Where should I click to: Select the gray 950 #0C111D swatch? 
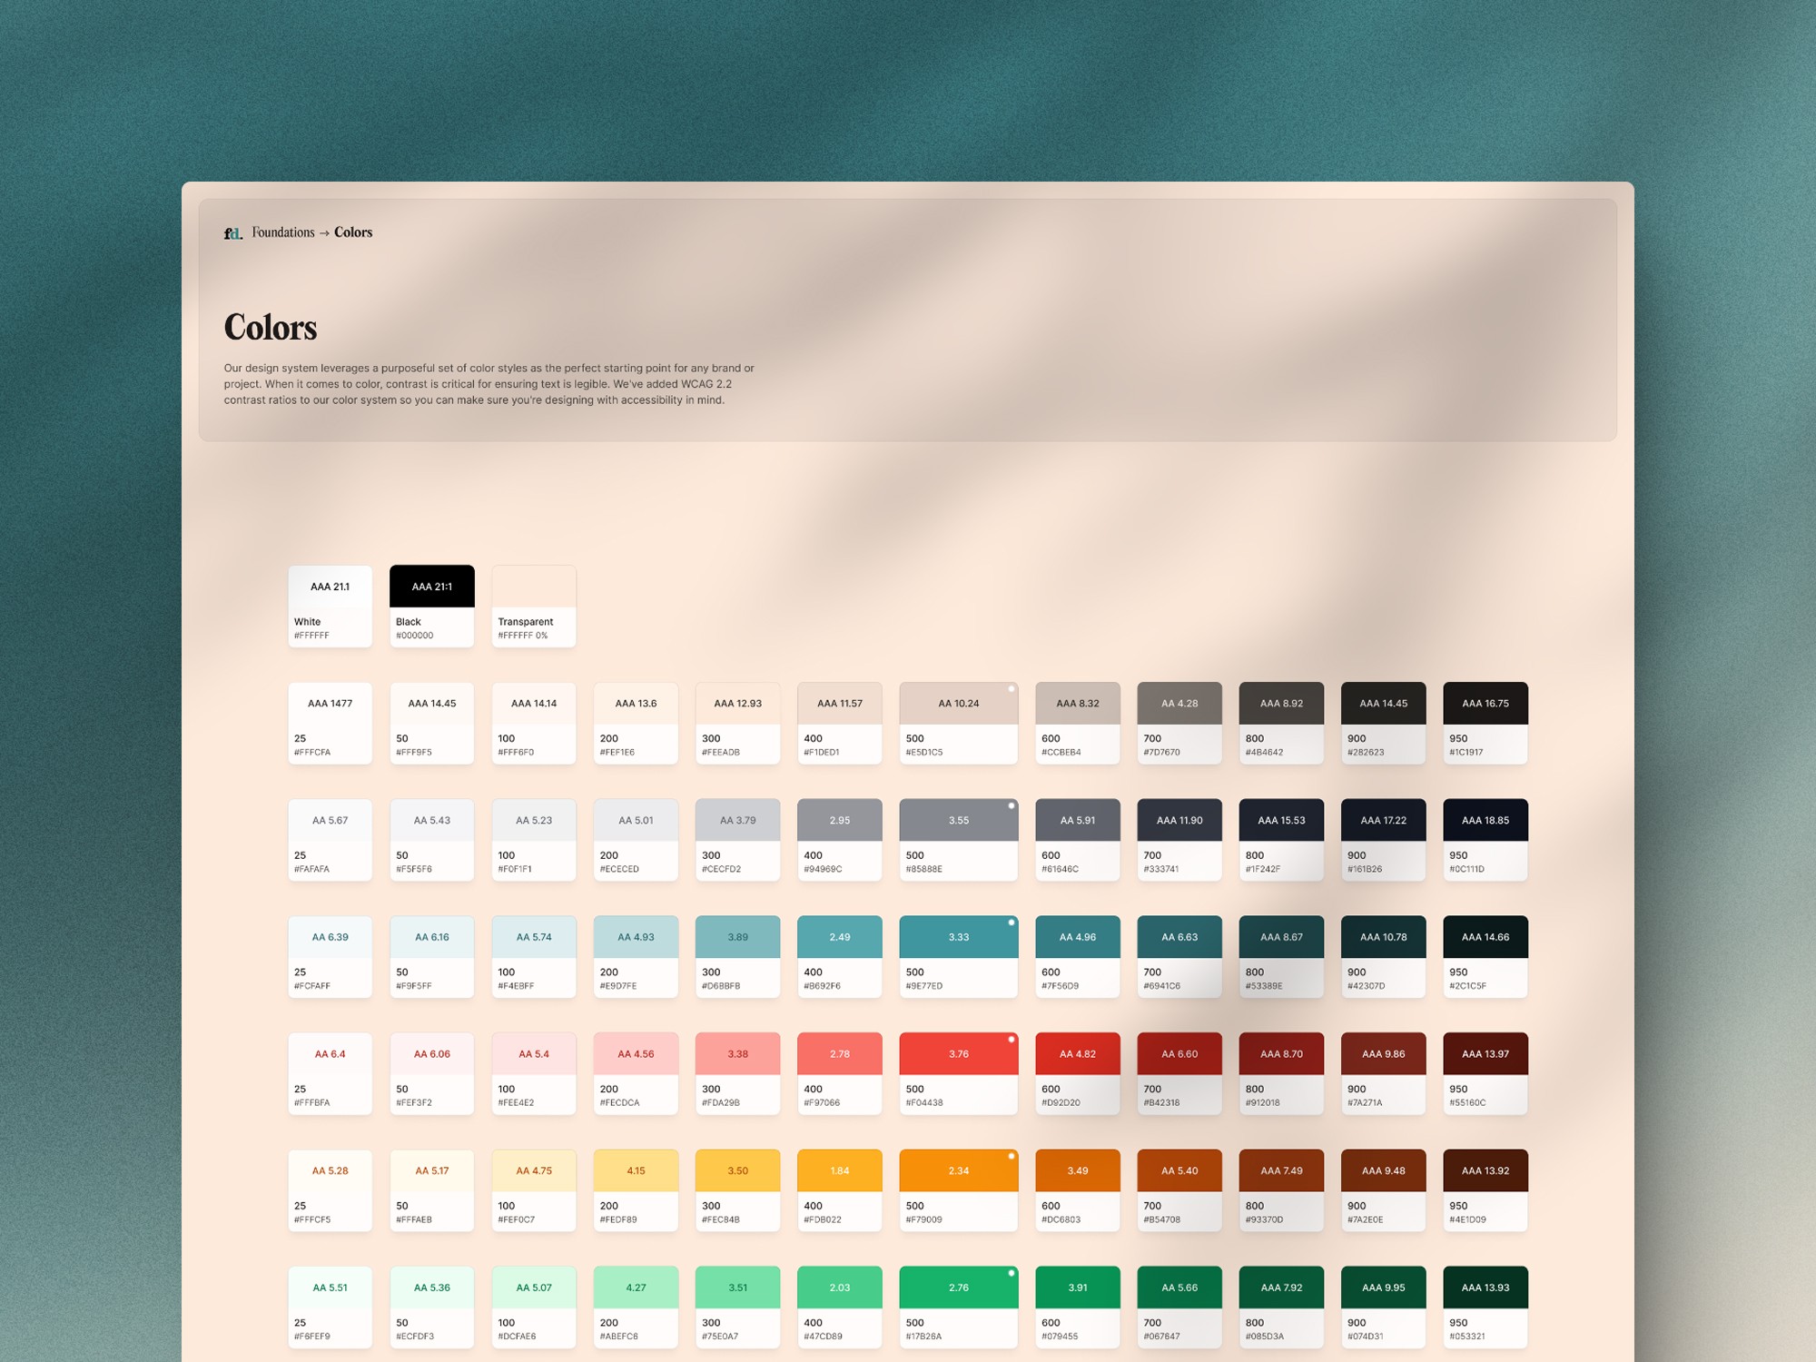[x=1485, y=839]
